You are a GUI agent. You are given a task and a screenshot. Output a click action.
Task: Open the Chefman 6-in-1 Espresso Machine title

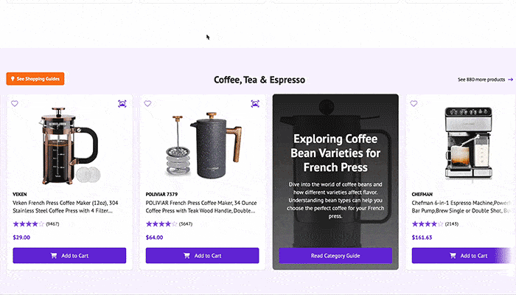pyautogui.click(x=464, y=206)
